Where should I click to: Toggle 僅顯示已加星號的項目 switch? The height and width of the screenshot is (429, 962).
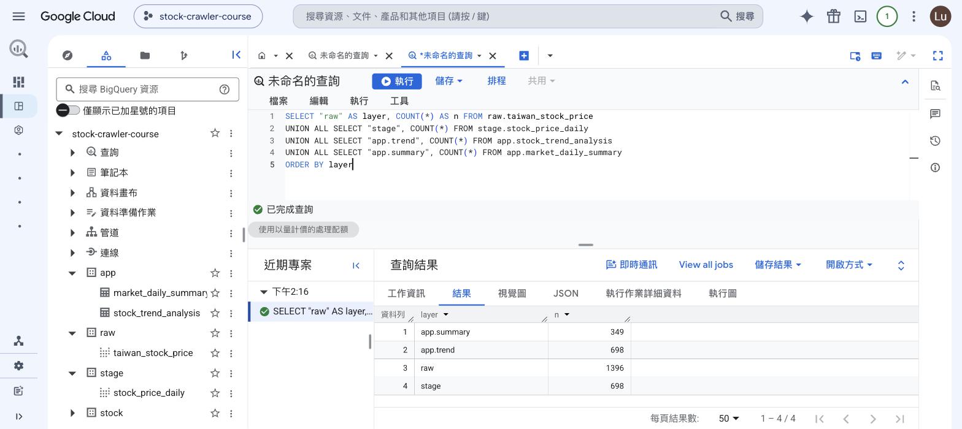tap(68, 110)
